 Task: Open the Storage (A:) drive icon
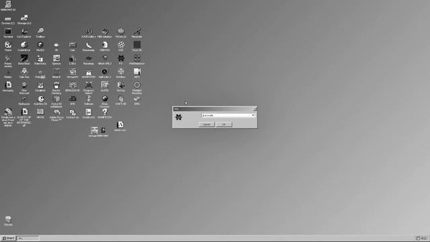pyautogui.click(x=24, y=19)
